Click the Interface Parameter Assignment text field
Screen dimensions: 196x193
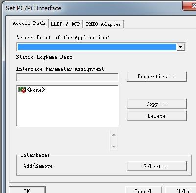point(67,77)
